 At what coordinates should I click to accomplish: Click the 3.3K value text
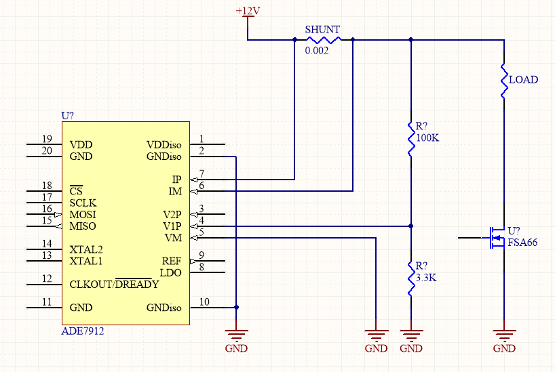point(426,278)
